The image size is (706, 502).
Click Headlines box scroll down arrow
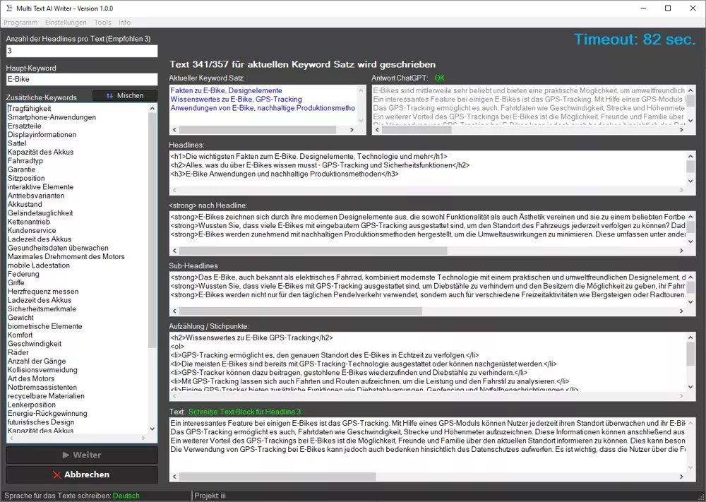[690, 181]
